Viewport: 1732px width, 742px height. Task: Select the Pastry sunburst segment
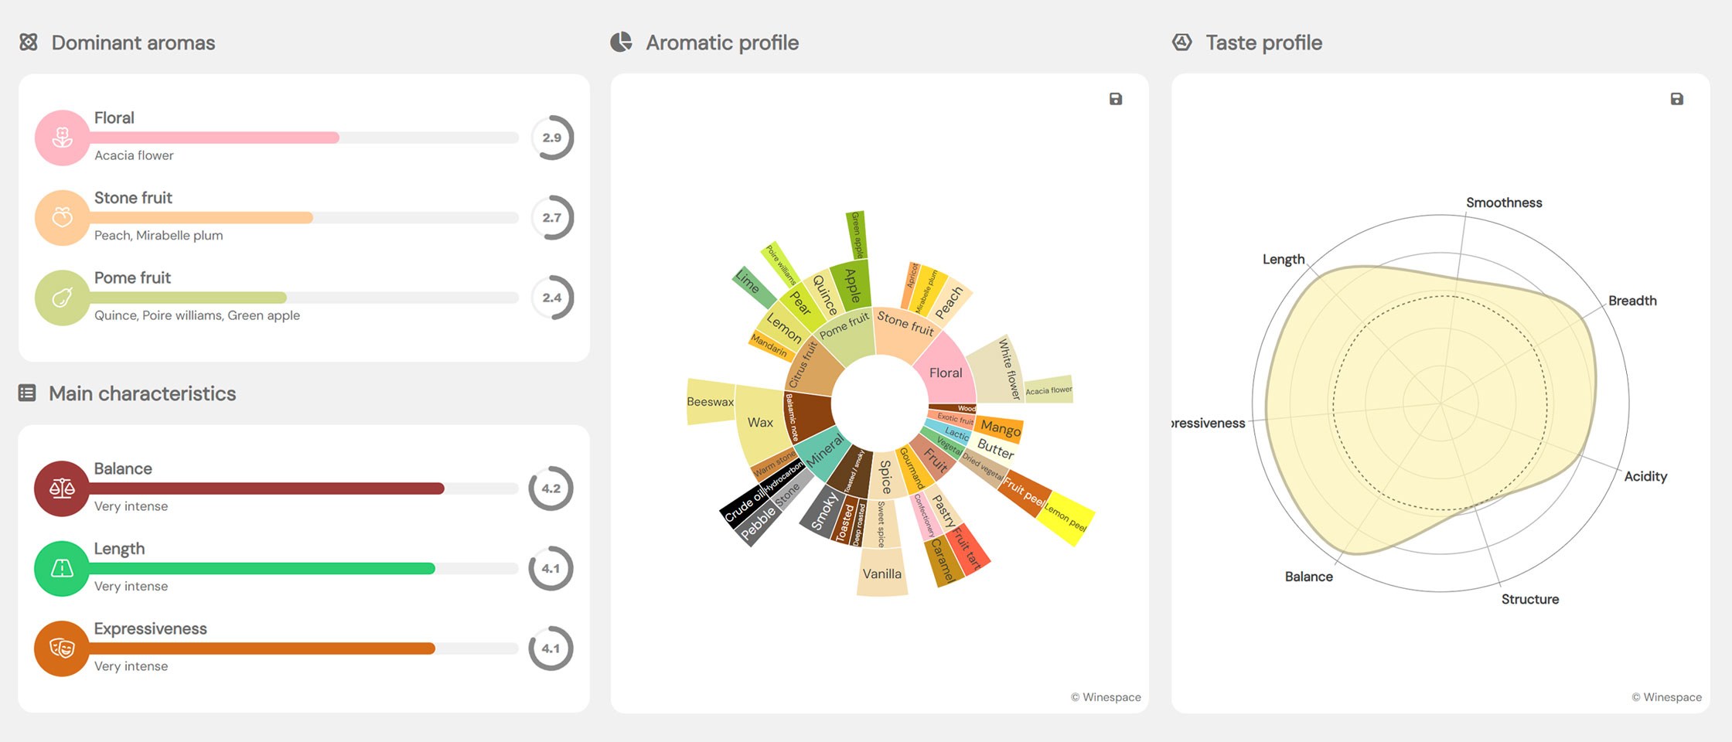pos(945,510)
